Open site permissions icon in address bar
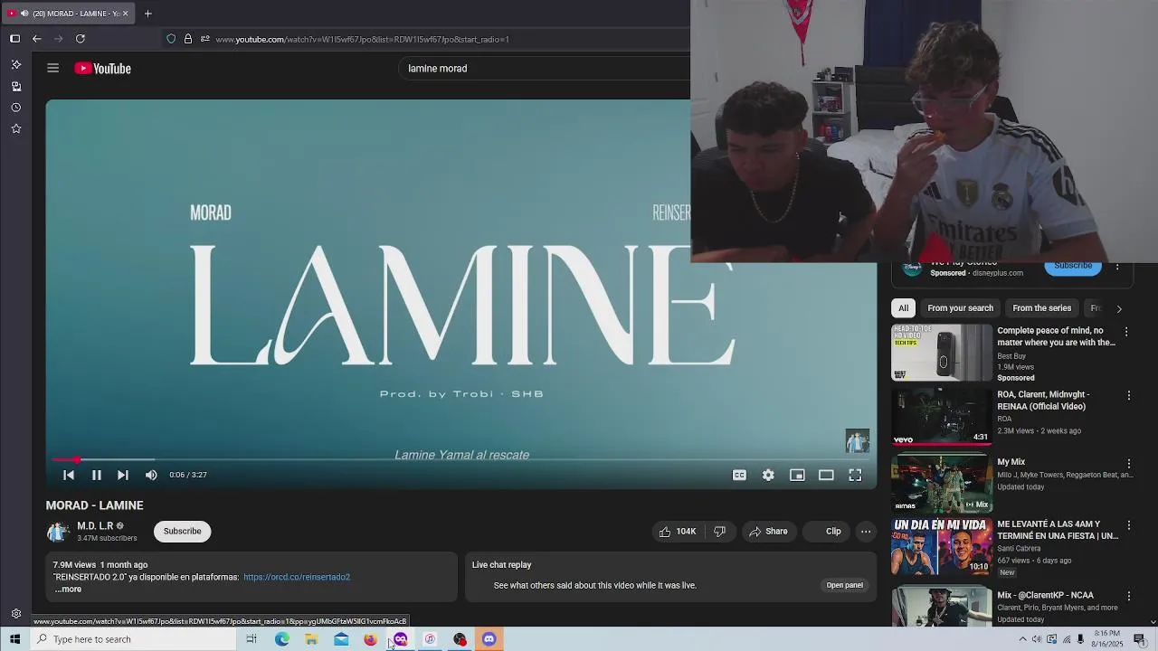Screen dimensions: 1158x651 [x=205, y=39]
